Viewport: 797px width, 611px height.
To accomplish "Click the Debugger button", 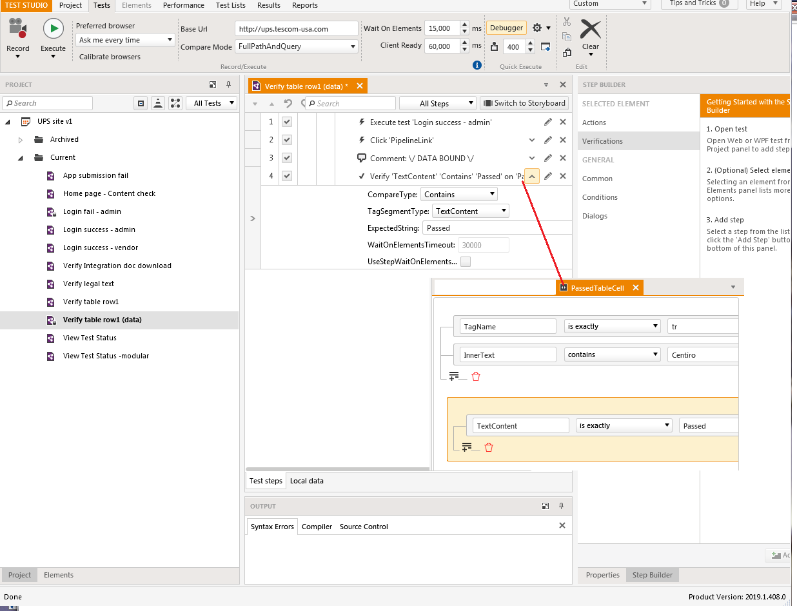I will [x=506, y=28].
